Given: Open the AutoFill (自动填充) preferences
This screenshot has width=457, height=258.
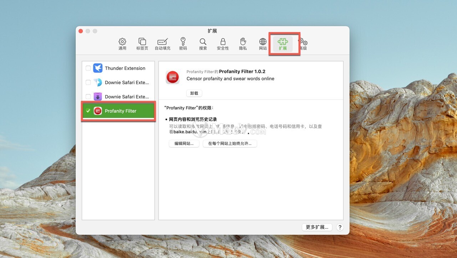Looking at the screenshot, I should (162, 44).
